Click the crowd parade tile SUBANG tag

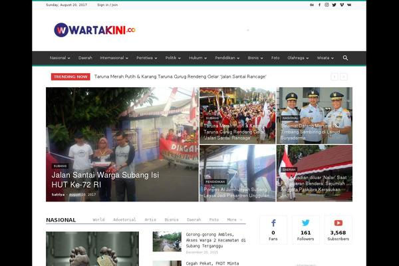click(x=212, y=118)
